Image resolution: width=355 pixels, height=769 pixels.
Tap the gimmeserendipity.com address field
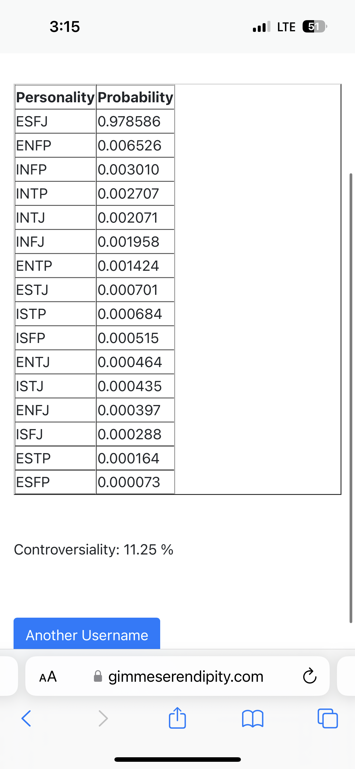pyautogui.click(x=177, y=676)
